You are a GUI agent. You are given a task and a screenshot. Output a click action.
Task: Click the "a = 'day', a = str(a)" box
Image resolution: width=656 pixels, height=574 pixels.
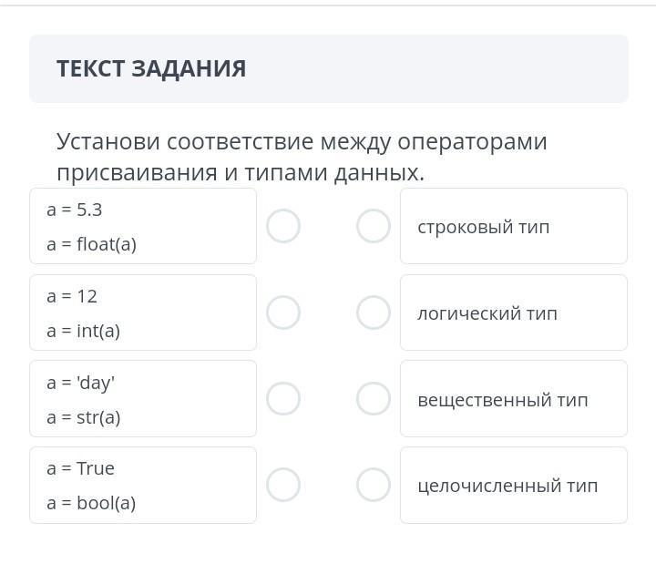click(143, 398)
